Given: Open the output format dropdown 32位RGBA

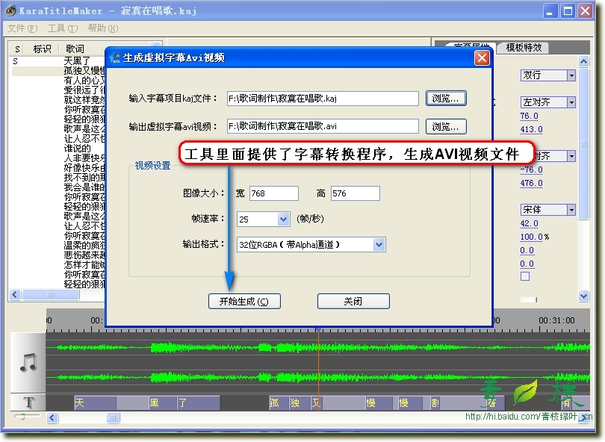Looking at the screenshot, I should (x=379, y=245).
